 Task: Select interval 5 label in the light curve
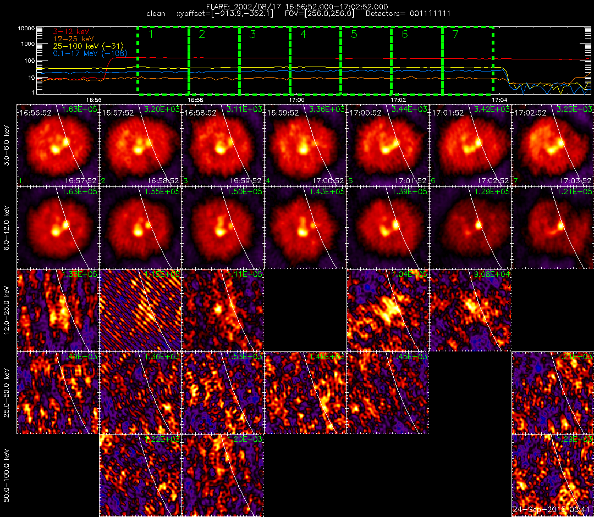point(354,34)
